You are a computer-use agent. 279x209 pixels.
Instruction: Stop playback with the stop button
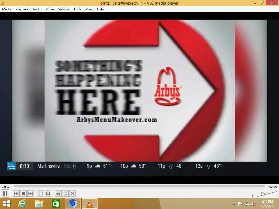click(x=23, y=193)
